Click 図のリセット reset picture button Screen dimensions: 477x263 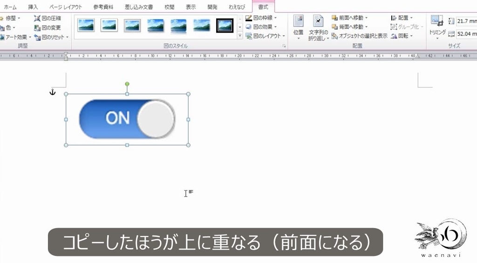(x=49, y=37)
